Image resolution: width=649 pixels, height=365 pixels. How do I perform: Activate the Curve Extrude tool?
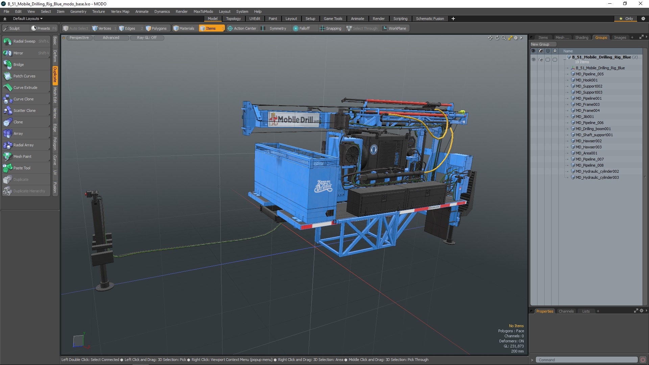coord(26,88)
